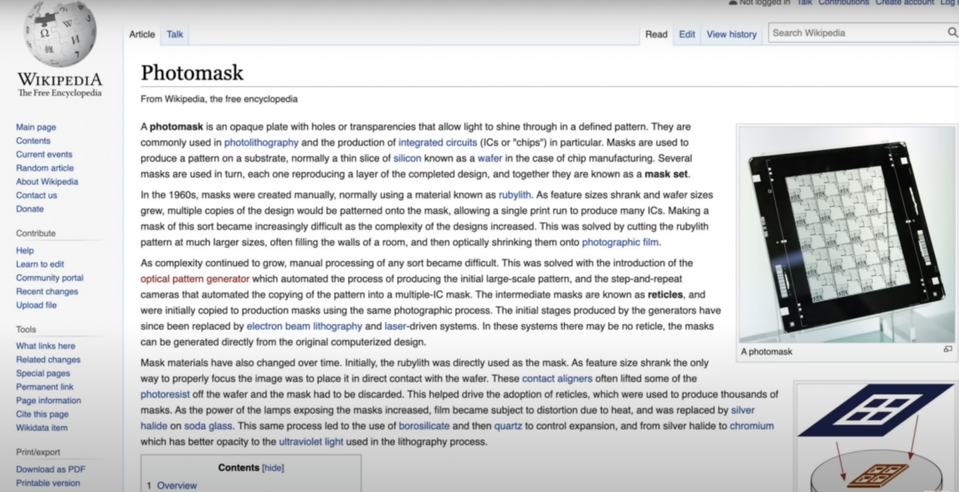This screenshot has width=959, height=492.
Task: Open Page information link
Action: click(48, 401)
